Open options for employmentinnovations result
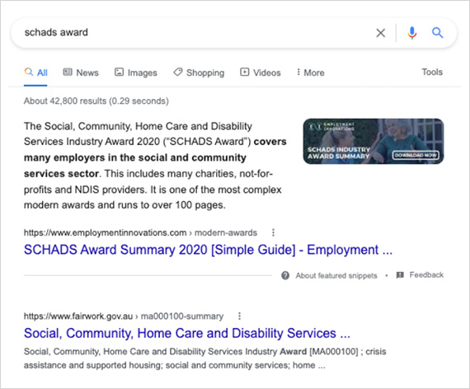 (x=273, y=232)
